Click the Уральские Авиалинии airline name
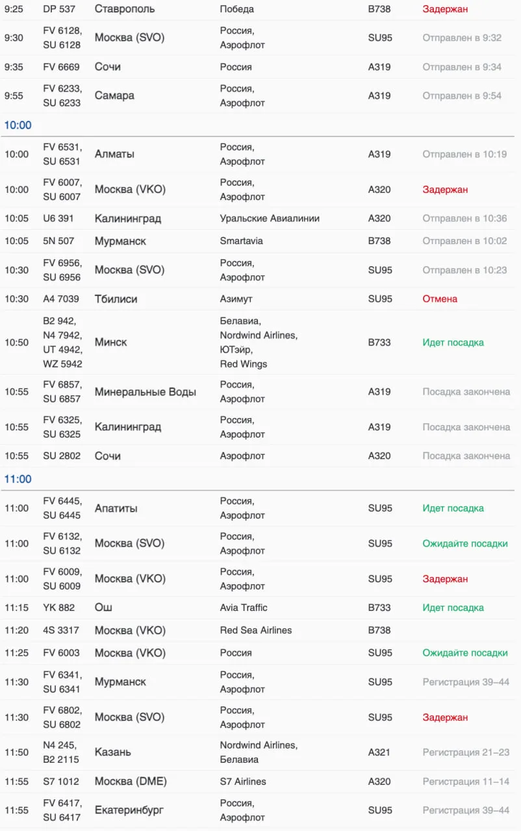This screenshot has width=521, height=831. tap(270, 218)
